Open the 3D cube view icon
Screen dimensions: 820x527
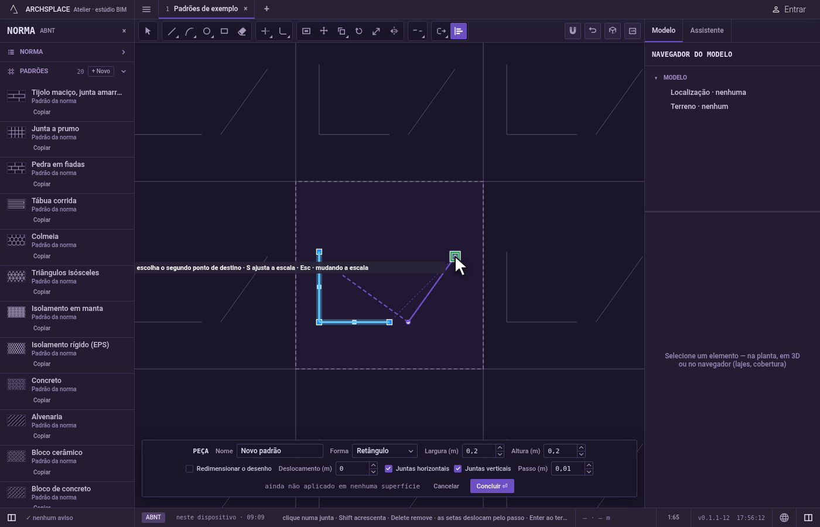coord(613,30)
